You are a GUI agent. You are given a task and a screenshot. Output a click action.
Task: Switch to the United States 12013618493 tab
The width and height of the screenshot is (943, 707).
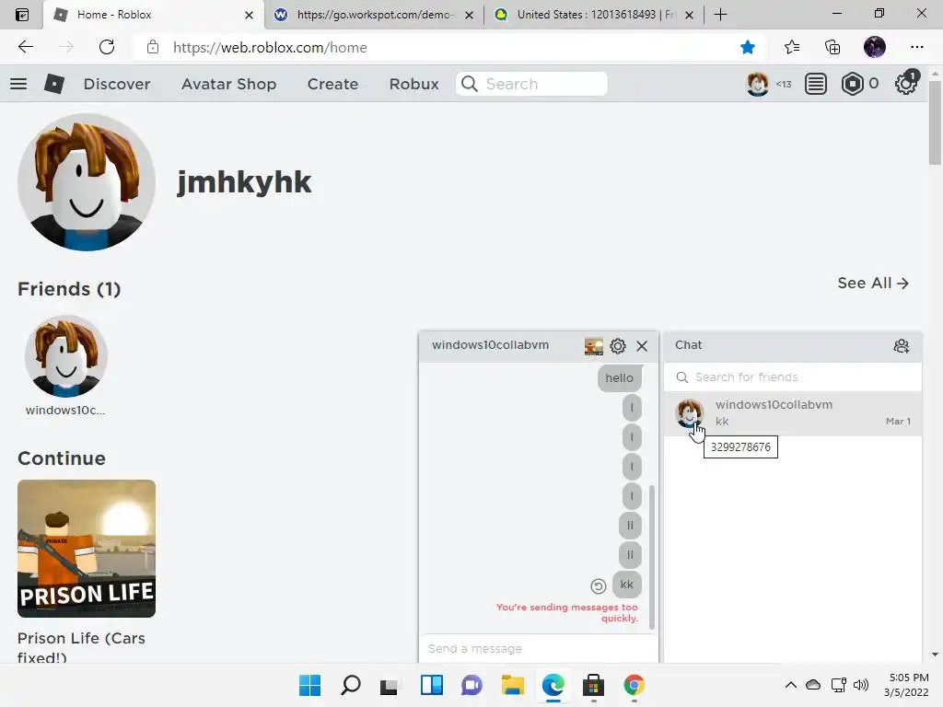pyautogui.click(x=596, y=15)
